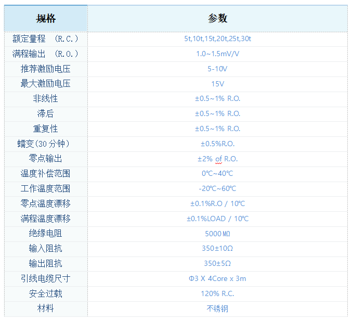352x320 pixels.
Task: Click the 1.0~1.5mV/V output value
Action: [x=217, y=54]
